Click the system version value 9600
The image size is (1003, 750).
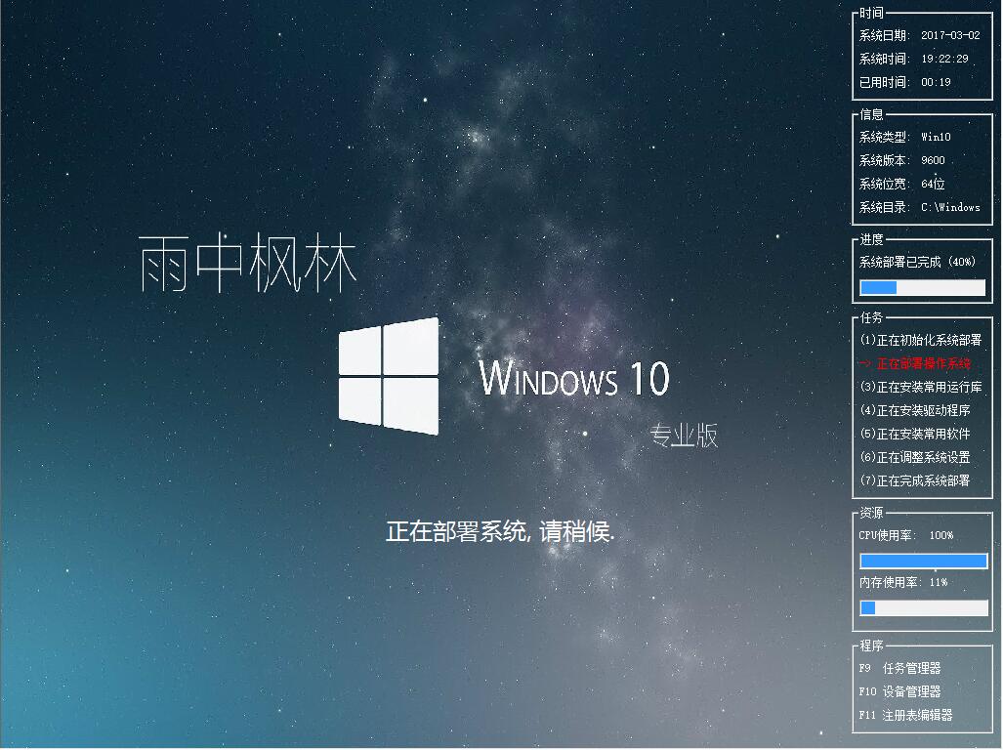[934, 160]
